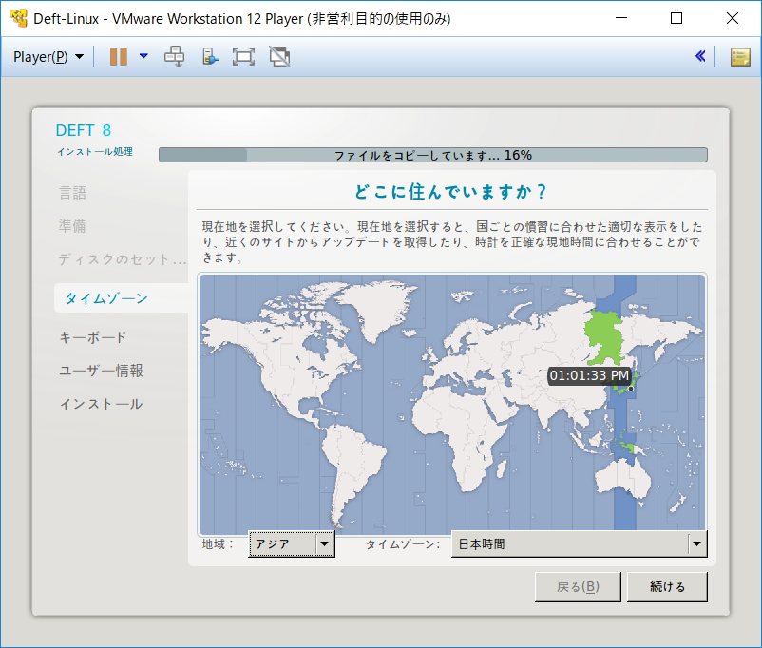
Task: Expand the power options arrow beside pause
Action: 143,56
